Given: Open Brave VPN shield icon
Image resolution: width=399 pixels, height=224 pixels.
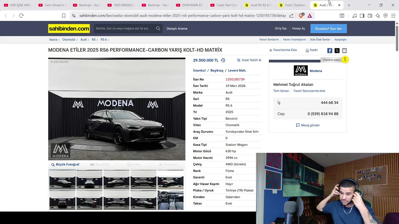Looking at the screenshot, I should coord(385,16).
